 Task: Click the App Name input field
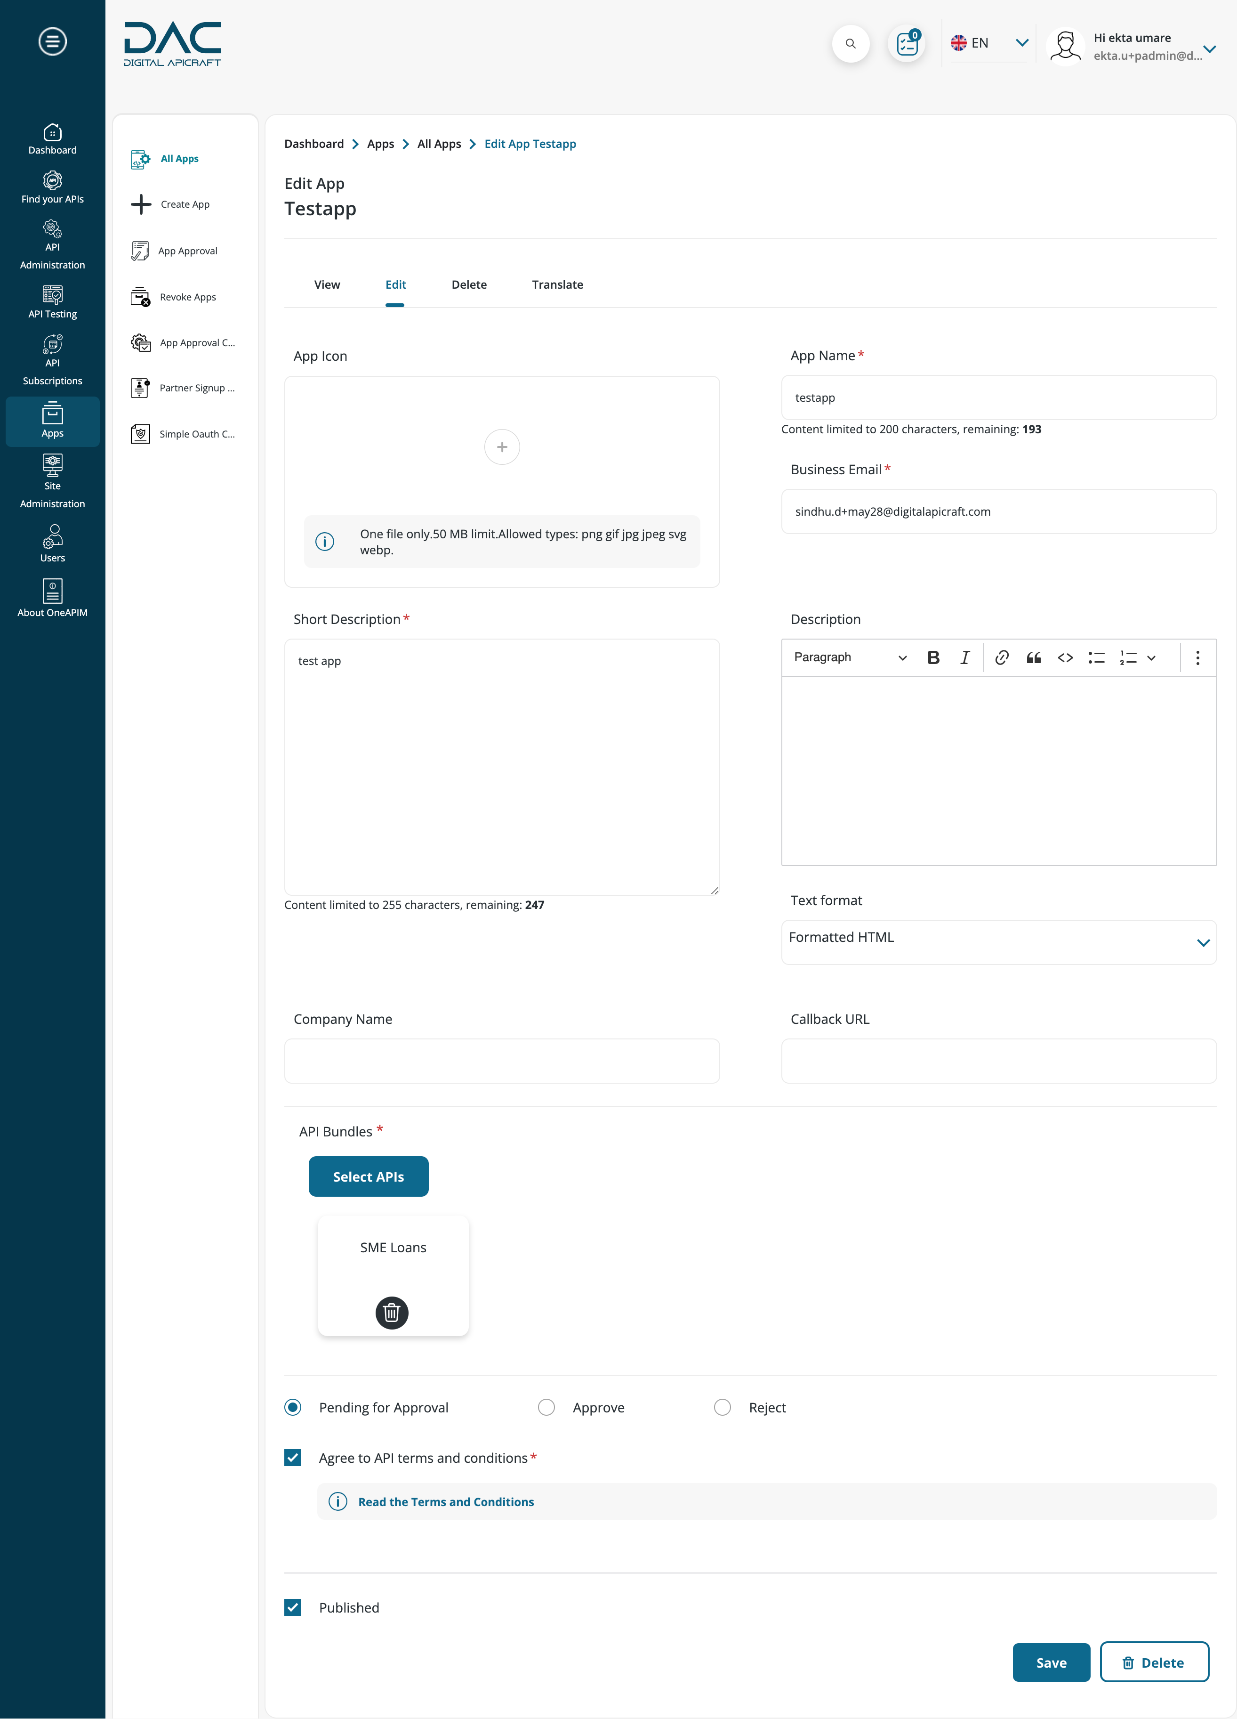(x=999, y=397)
